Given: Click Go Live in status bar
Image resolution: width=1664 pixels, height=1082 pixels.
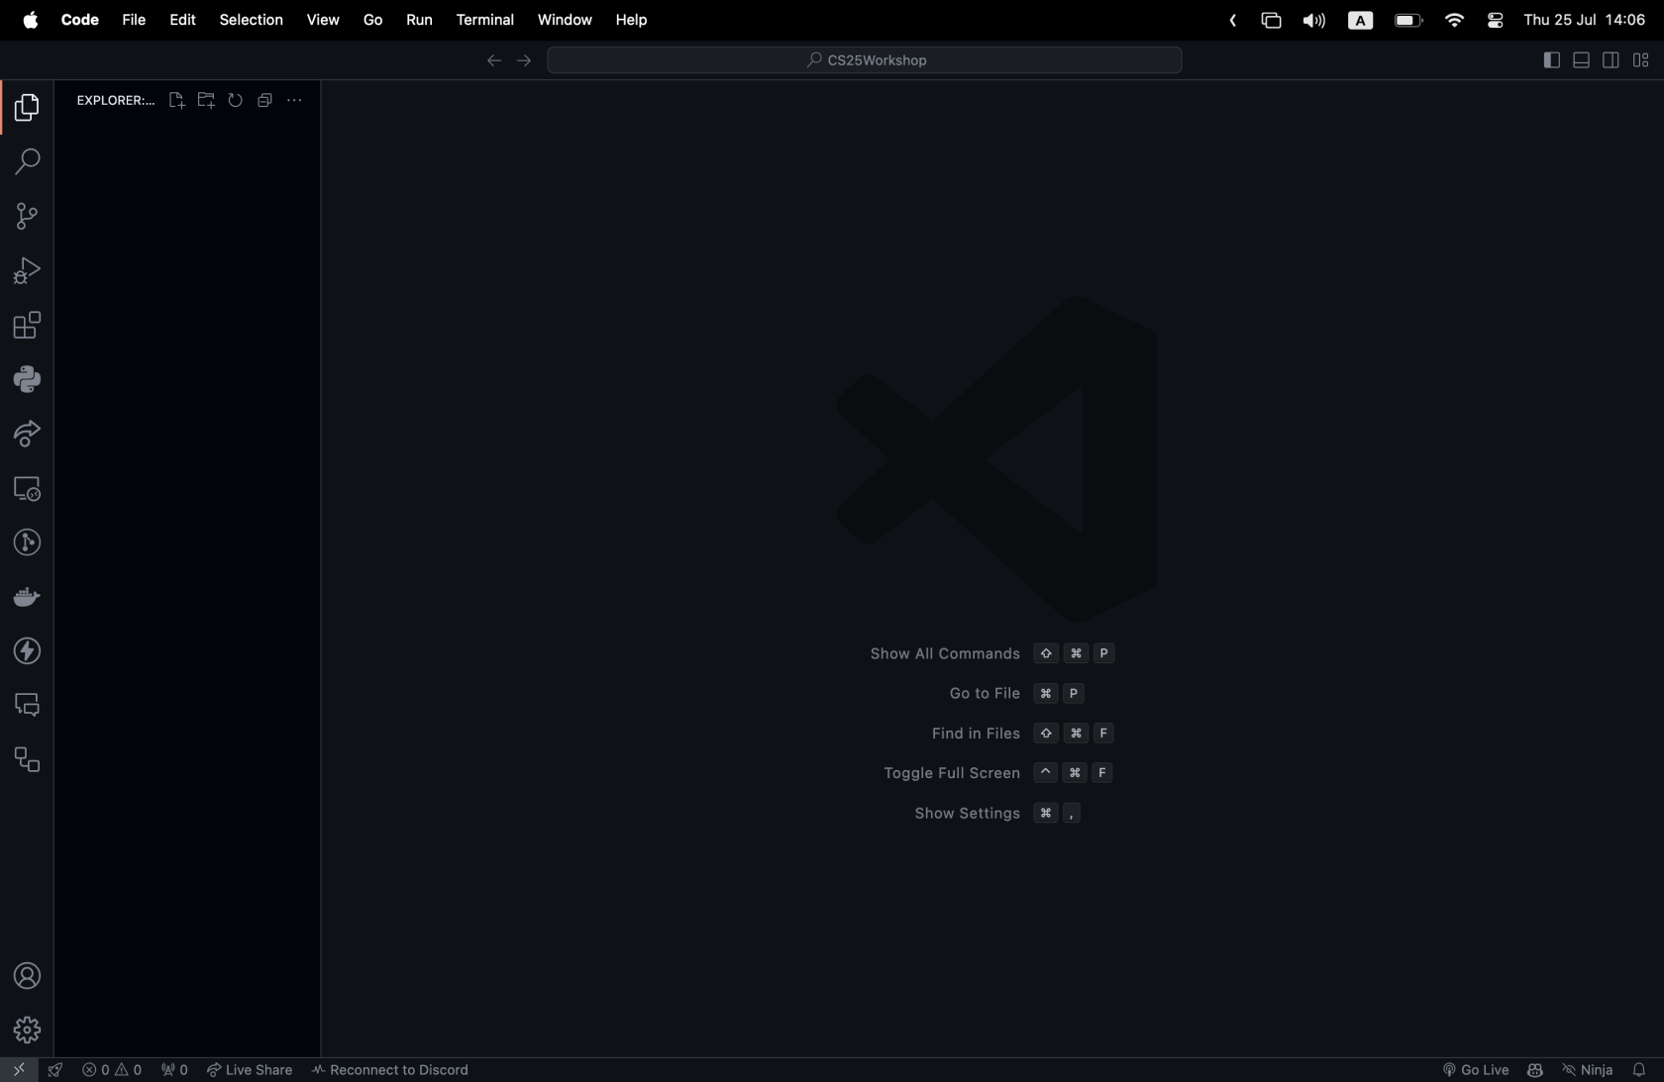Looking at the screenshot, I should [1475, 1070].
